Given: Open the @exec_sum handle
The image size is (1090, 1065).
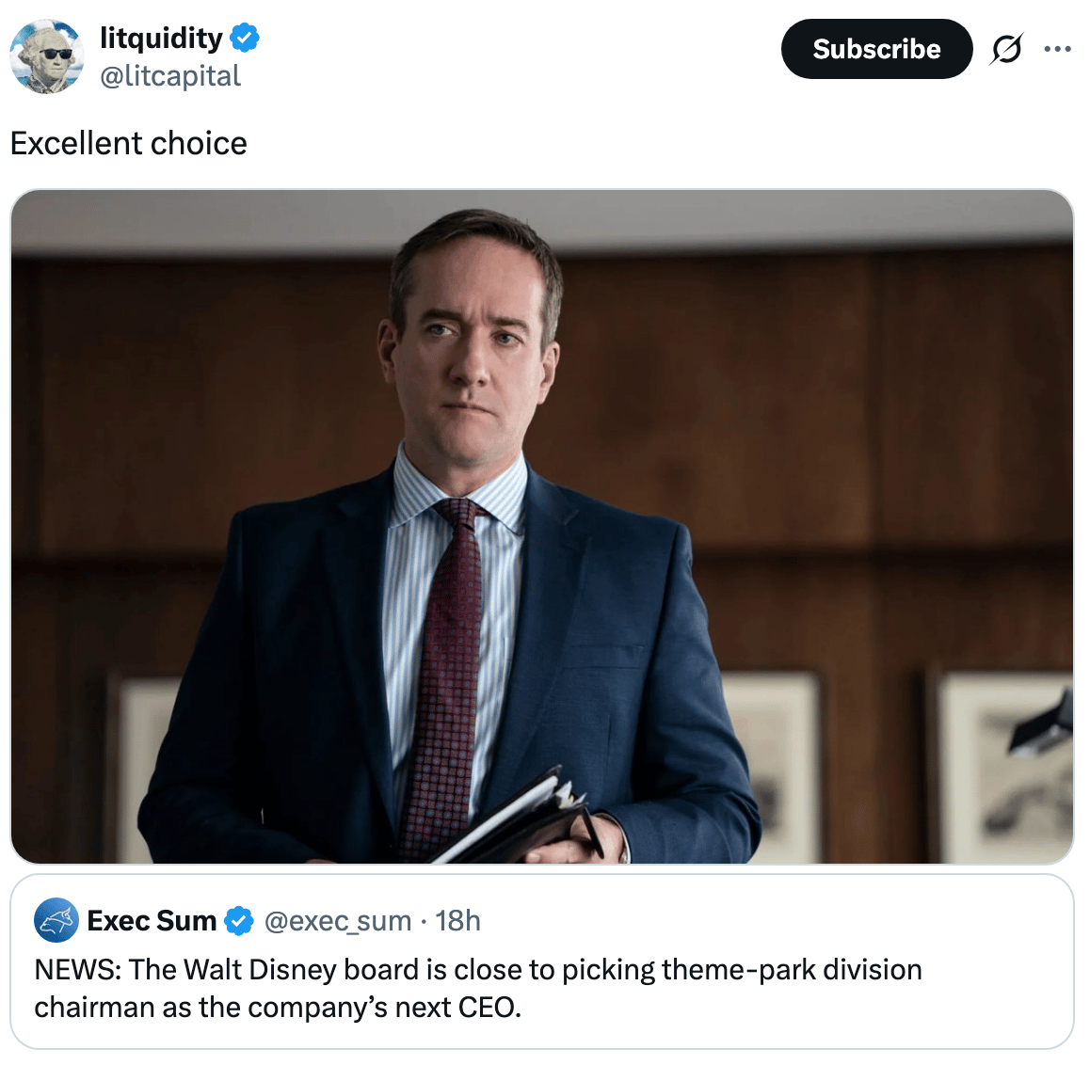Looking at the screenshot, I should click(x=338, y=920).
